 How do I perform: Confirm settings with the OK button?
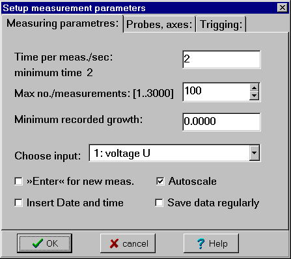click(44, 243)
